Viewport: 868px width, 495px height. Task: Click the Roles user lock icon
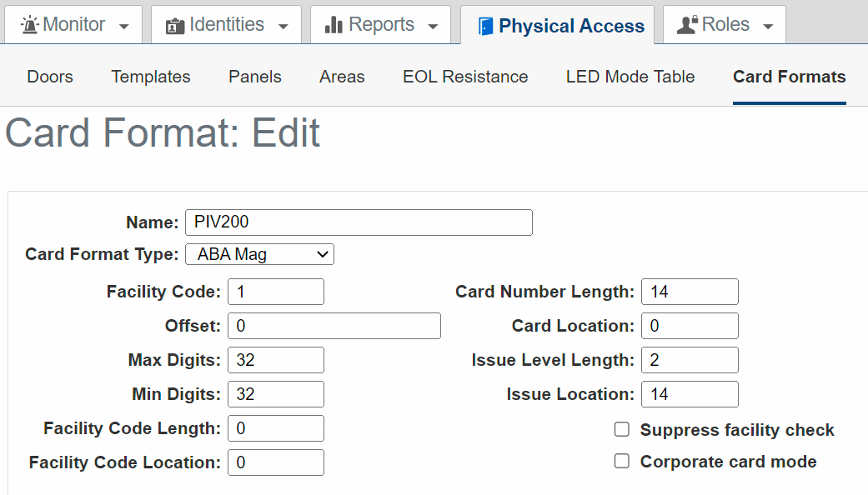tap(687, 25)
